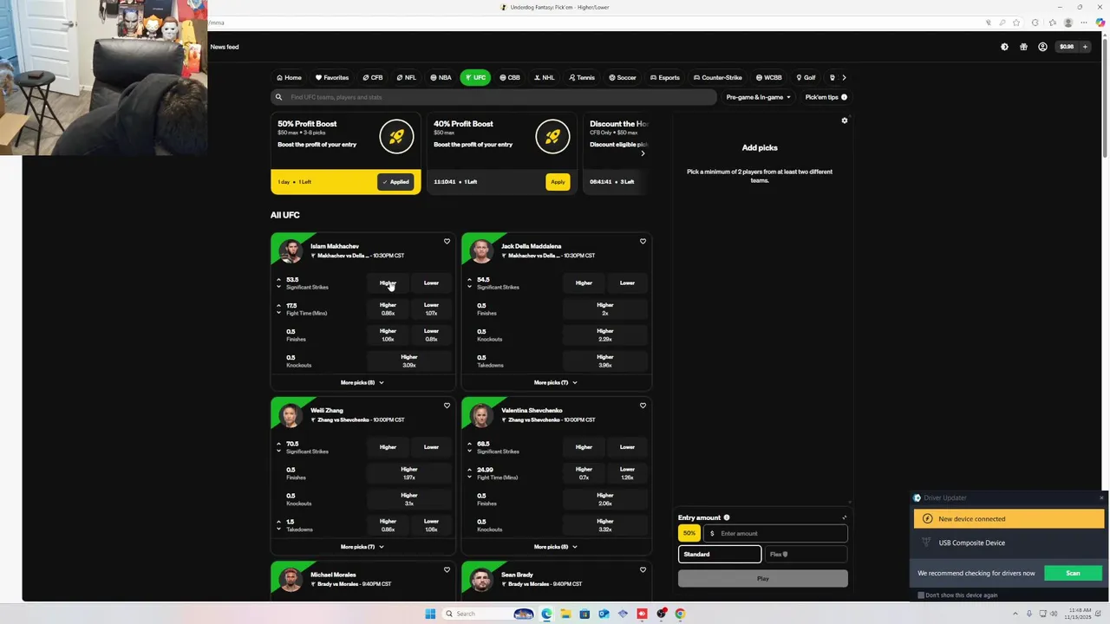
Task: Pick Lower on Makhachev 53.5 Significant Strikes
Action: point(431,283)
